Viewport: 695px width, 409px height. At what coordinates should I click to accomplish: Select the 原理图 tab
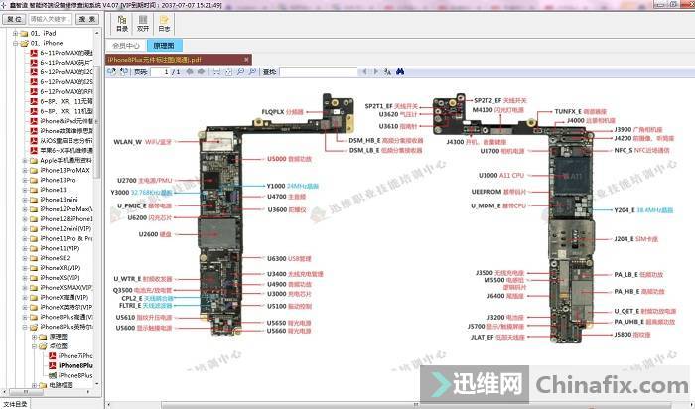coord(161,46)
